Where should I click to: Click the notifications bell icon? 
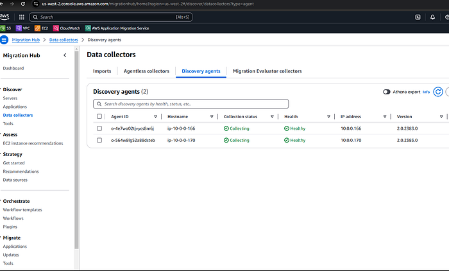click(x=432, y=17)
